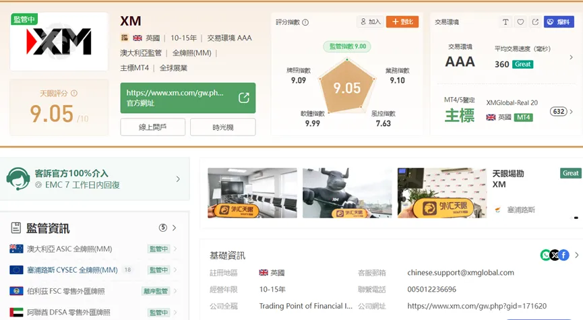Click the Australia flag icon
This screenshot has height=320, width=583.
[16, 249]
